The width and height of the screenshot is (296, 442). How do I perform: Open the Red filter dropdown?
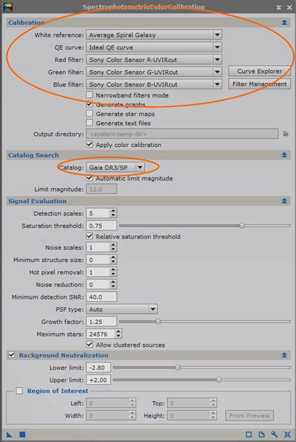[154, 60]
